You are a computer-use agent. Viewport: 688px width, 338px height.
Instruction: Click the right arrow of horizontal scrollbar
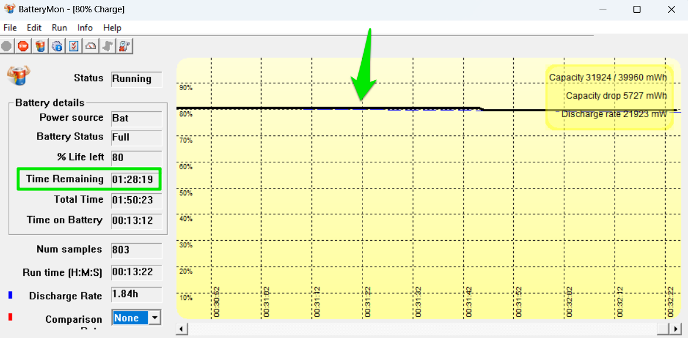(676, 329)
